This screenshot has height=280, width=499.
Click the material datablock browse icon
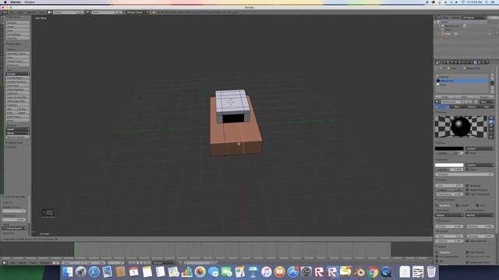pyautogui.click(x=437, y=102)
